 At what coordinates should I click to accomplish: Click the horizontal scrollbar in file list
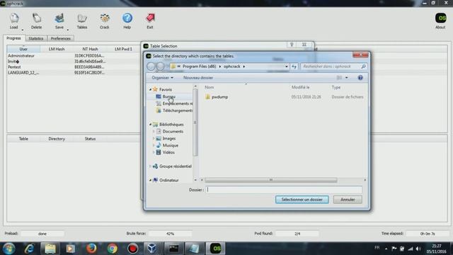[x=270, y=180]
